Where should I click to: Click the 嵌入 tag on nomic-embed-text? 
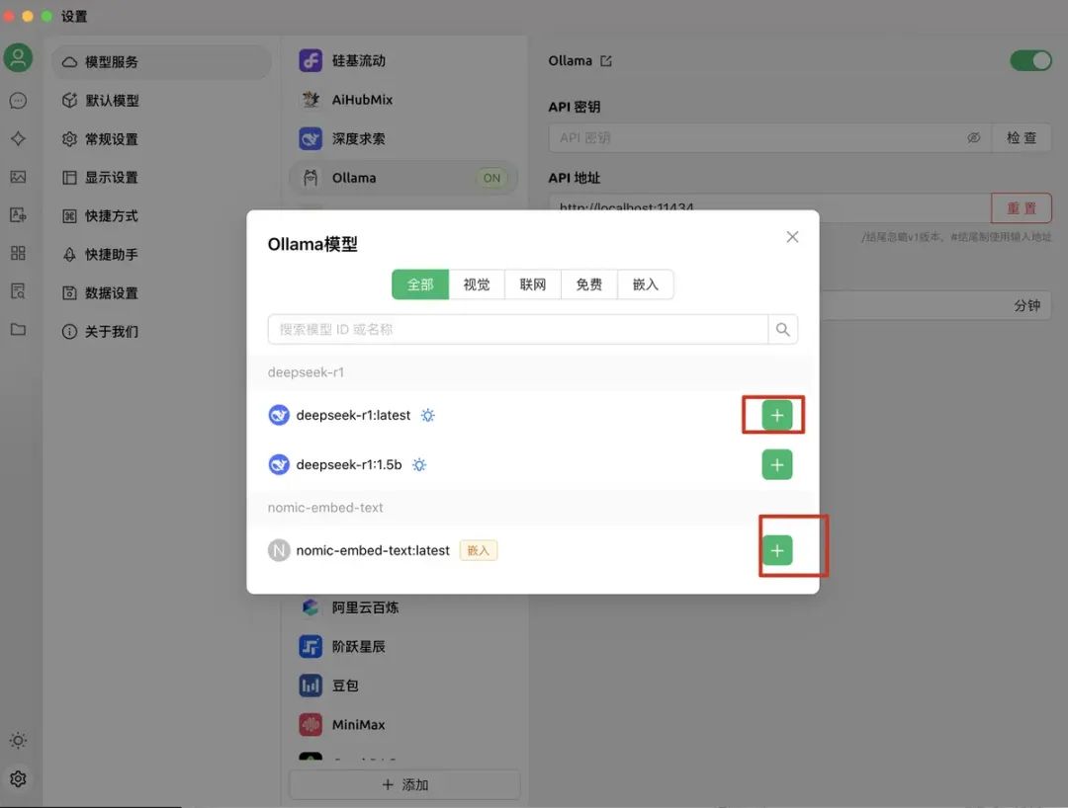(x=479, y=550)
